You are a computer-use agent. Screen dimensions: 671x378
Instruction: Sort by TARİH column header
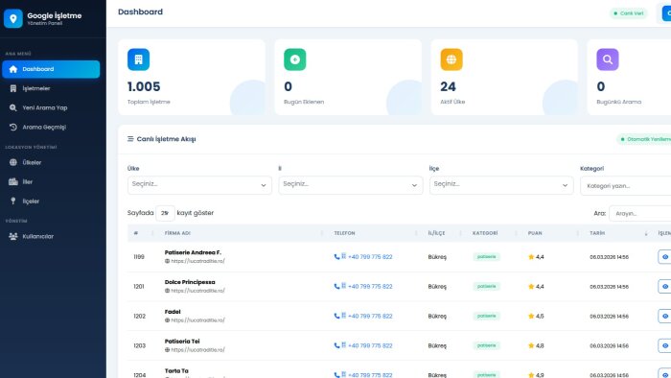[x=617, y=233]
